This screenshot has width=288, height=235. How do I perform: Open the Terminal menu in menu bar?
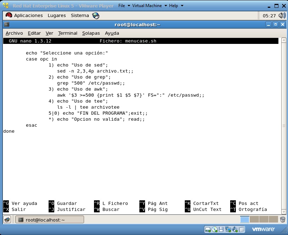68,33
